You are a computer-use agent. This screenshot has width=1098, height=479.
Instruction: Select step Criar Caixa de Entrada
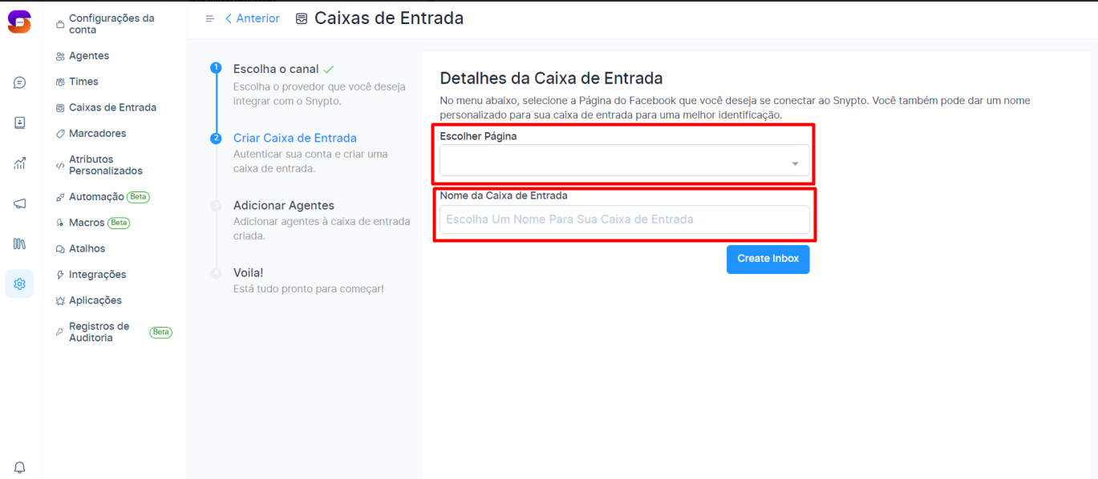(295, 138)
